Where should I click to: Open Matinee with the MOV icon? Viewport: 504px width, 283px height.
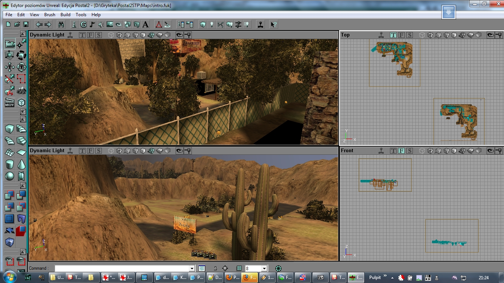(x=10, y=102)
